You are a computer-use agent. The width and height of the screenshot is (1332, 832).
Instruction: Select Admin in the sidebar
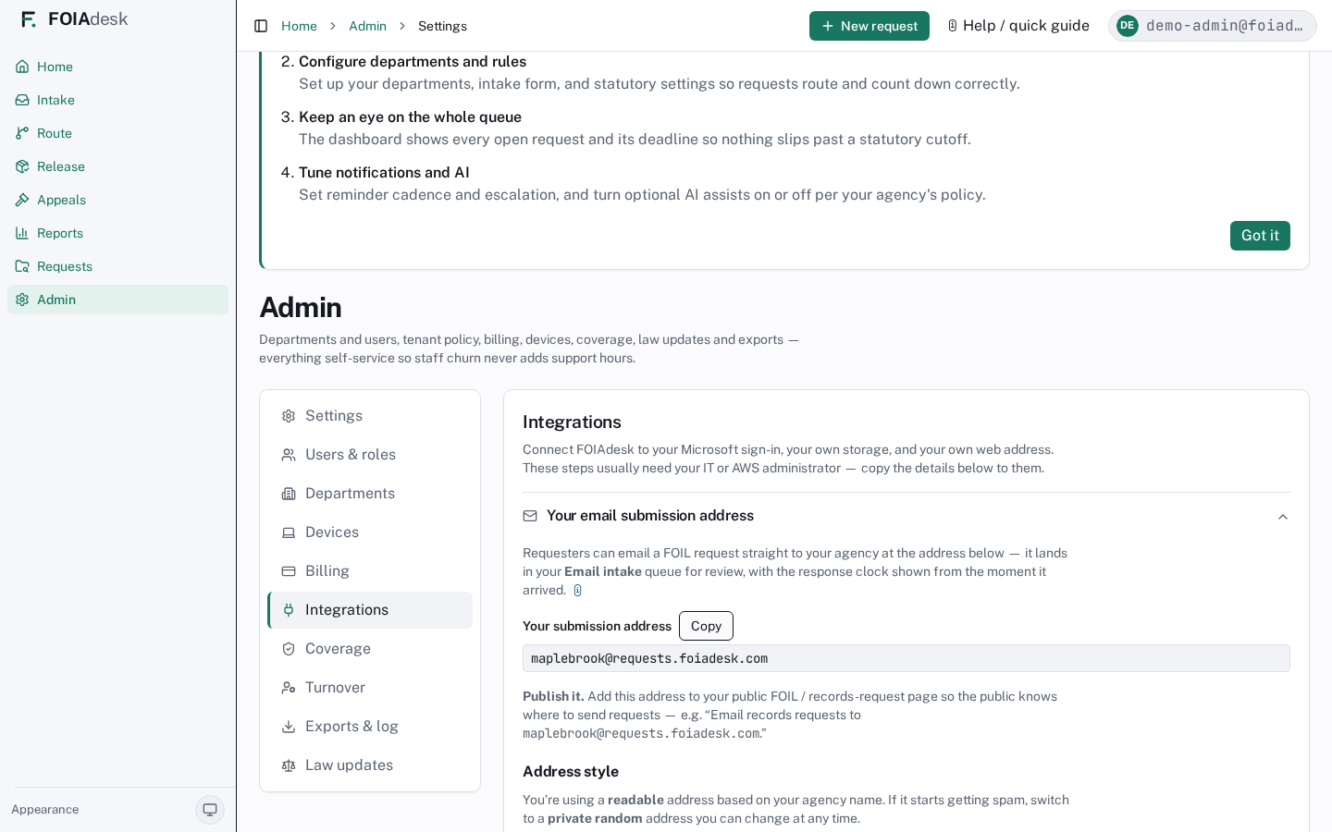(x=117, y=300)
